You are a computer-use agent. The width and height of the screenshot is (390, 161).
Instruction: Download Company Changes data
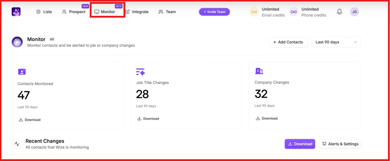click(267, 118)
